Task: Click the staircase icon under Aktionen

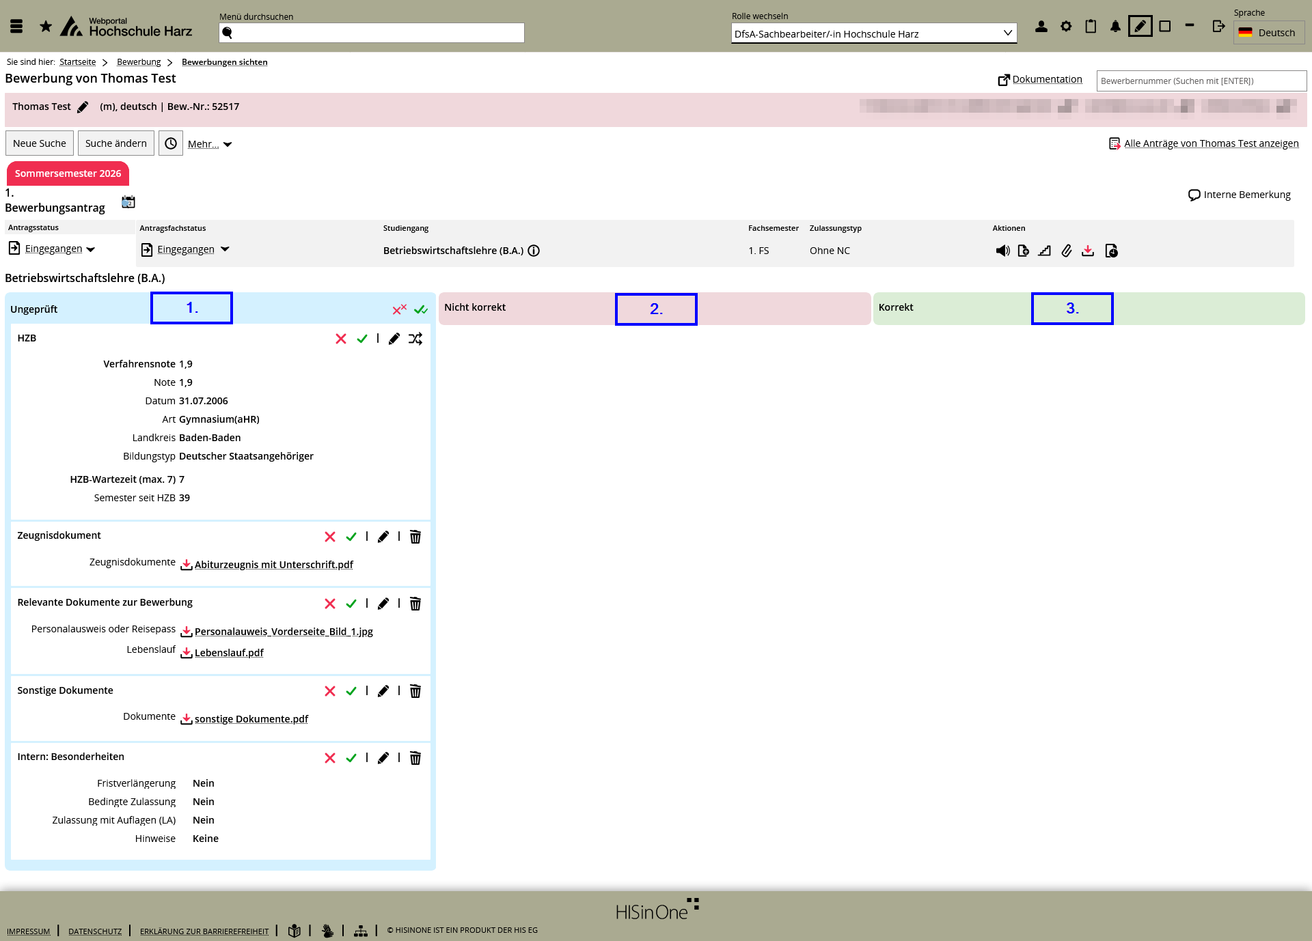Action: tap(1044, 251)
